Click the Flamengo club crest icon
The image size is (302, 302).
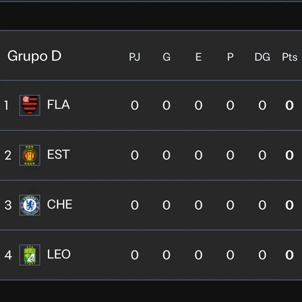coord(30,105)
